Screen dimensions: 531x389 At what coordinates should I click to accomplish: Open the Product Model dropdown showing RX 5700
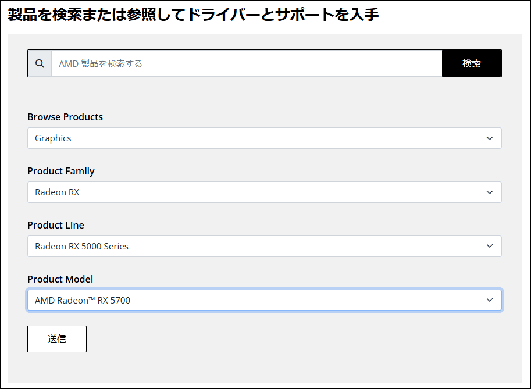click(265, 300)
